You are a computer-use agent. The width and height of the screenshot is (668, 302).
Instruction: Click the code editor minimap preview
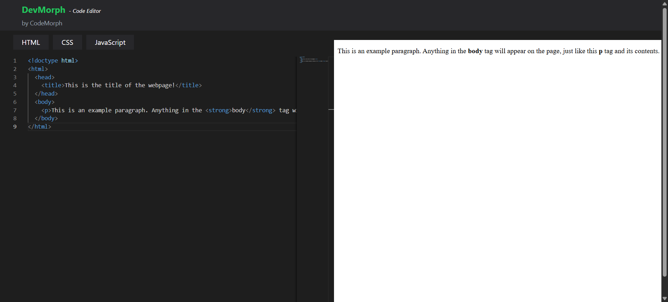[313, 60]
